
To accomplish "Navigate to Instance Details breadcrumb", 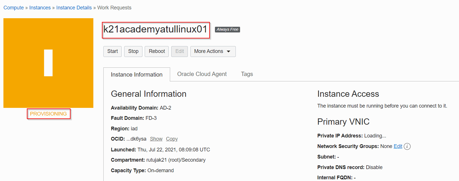I will pos(74,8).
